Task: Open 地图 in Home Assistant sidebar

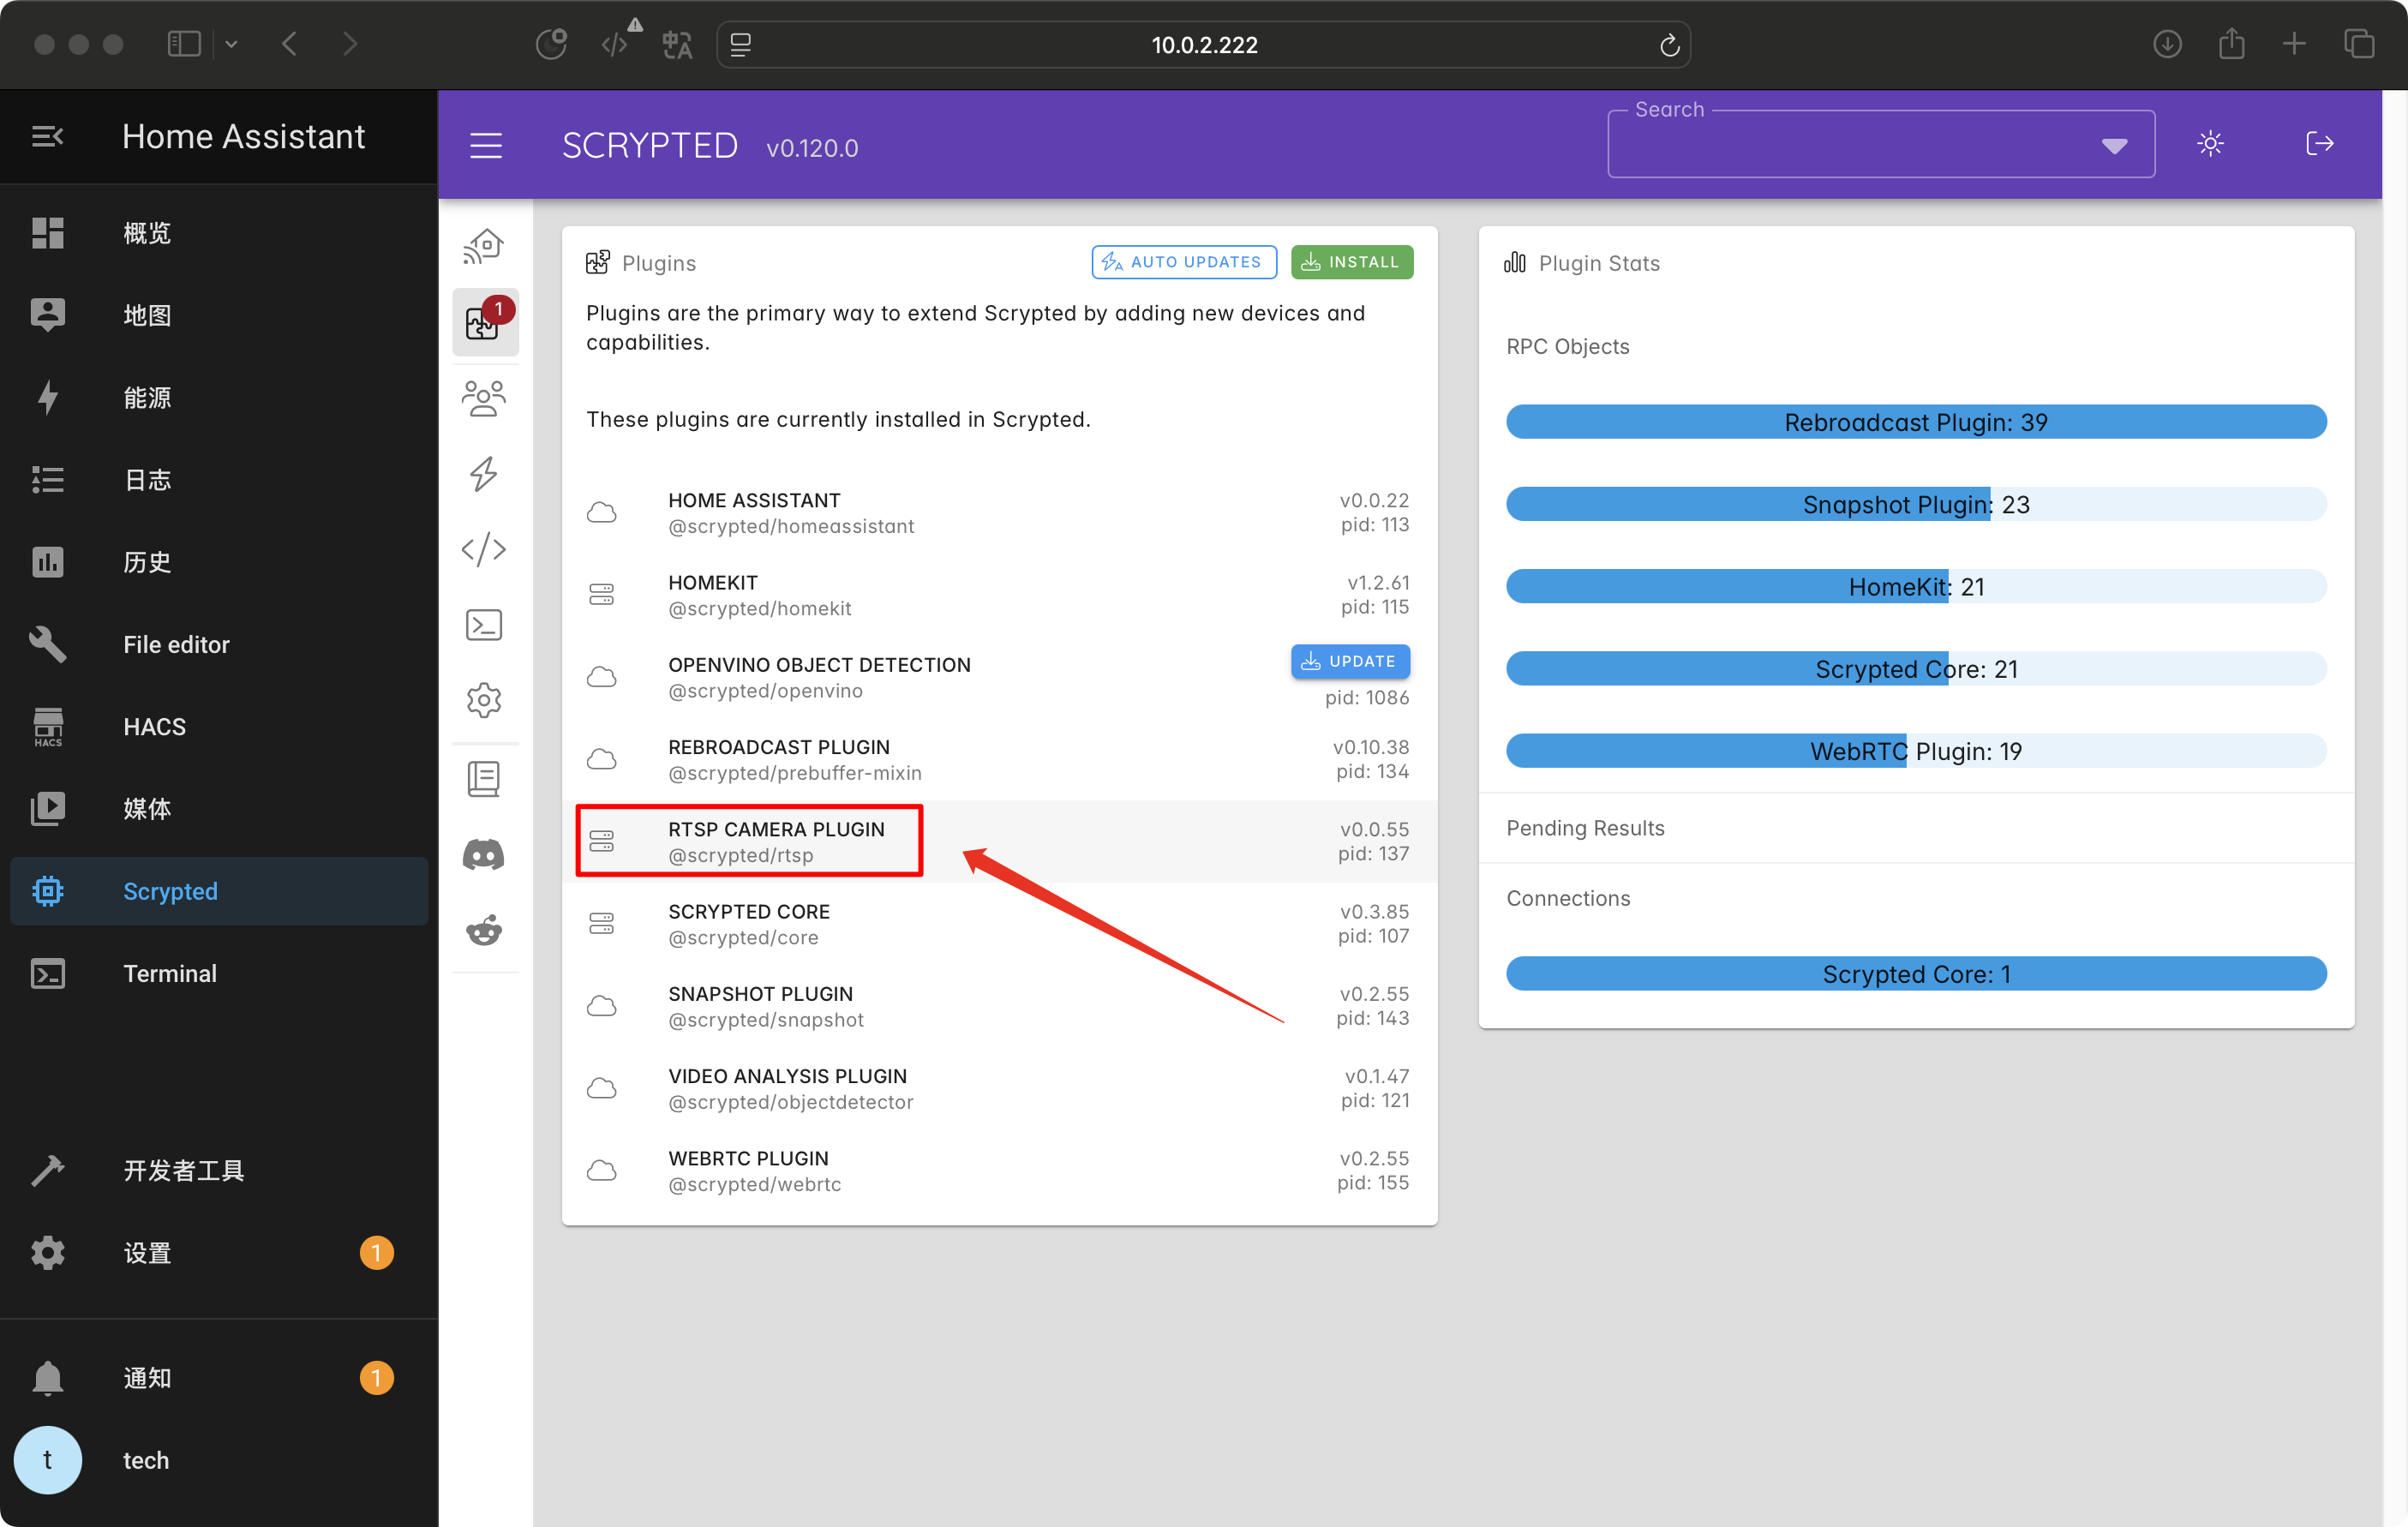Action: tap(219, 315)
